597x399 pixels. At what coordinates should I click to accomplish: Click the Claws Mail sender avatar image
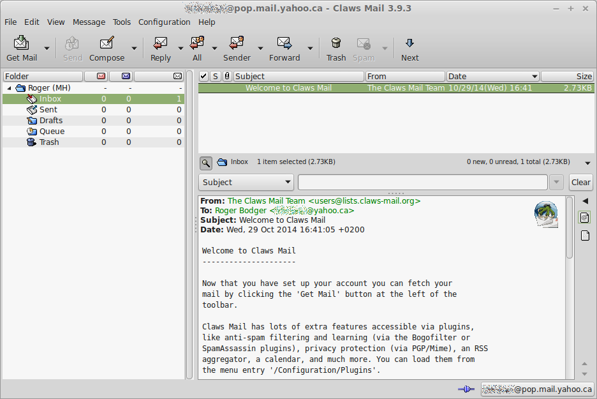[546, 214]
